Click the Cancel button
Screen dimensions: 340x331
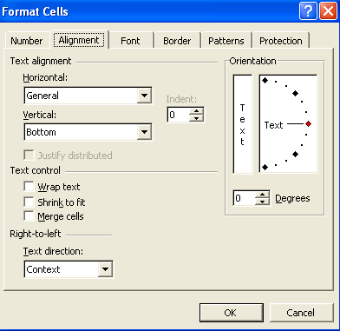coord(301,313)
